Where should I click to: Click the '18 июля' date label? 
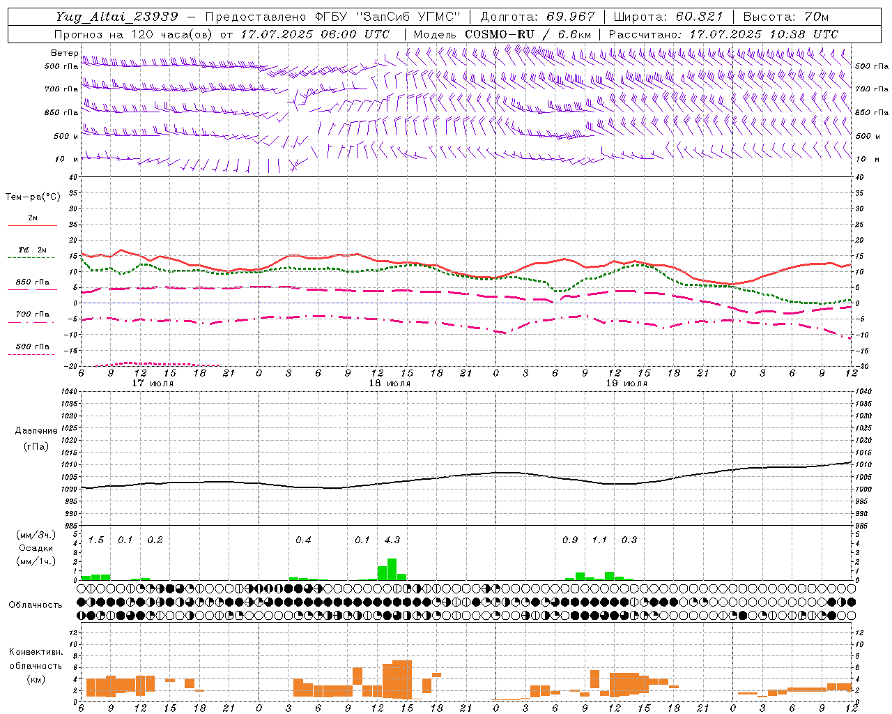(390, 383)
